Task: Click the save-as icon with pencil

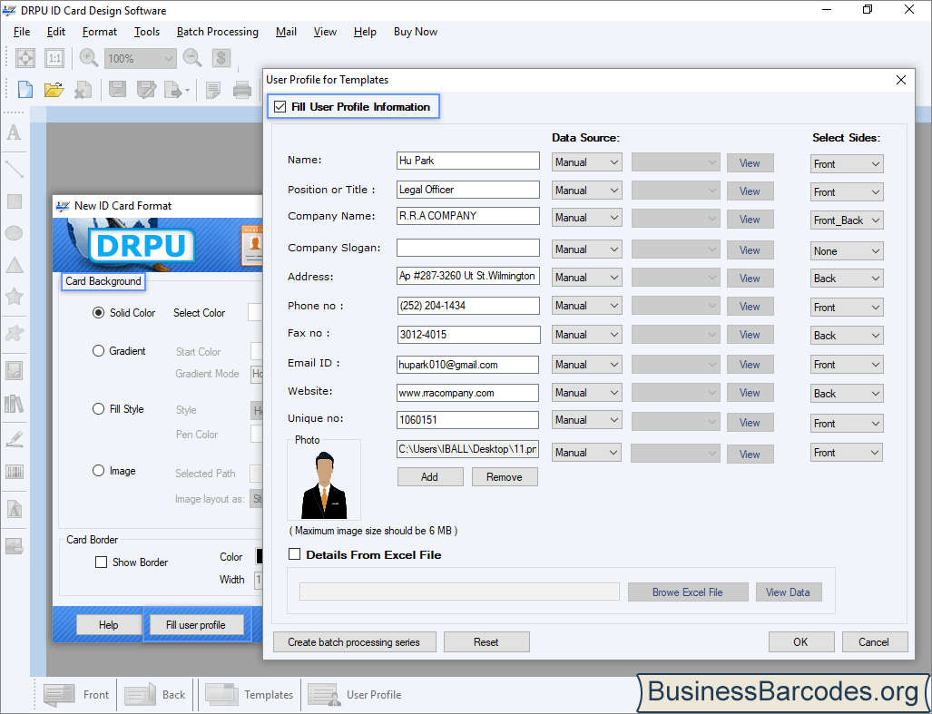Action: 145,90
